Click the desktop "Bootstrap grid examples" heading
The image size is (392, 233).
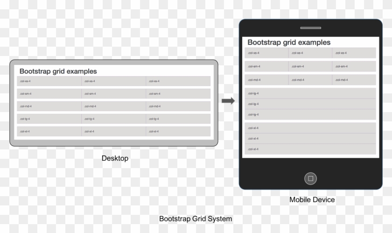58,71
